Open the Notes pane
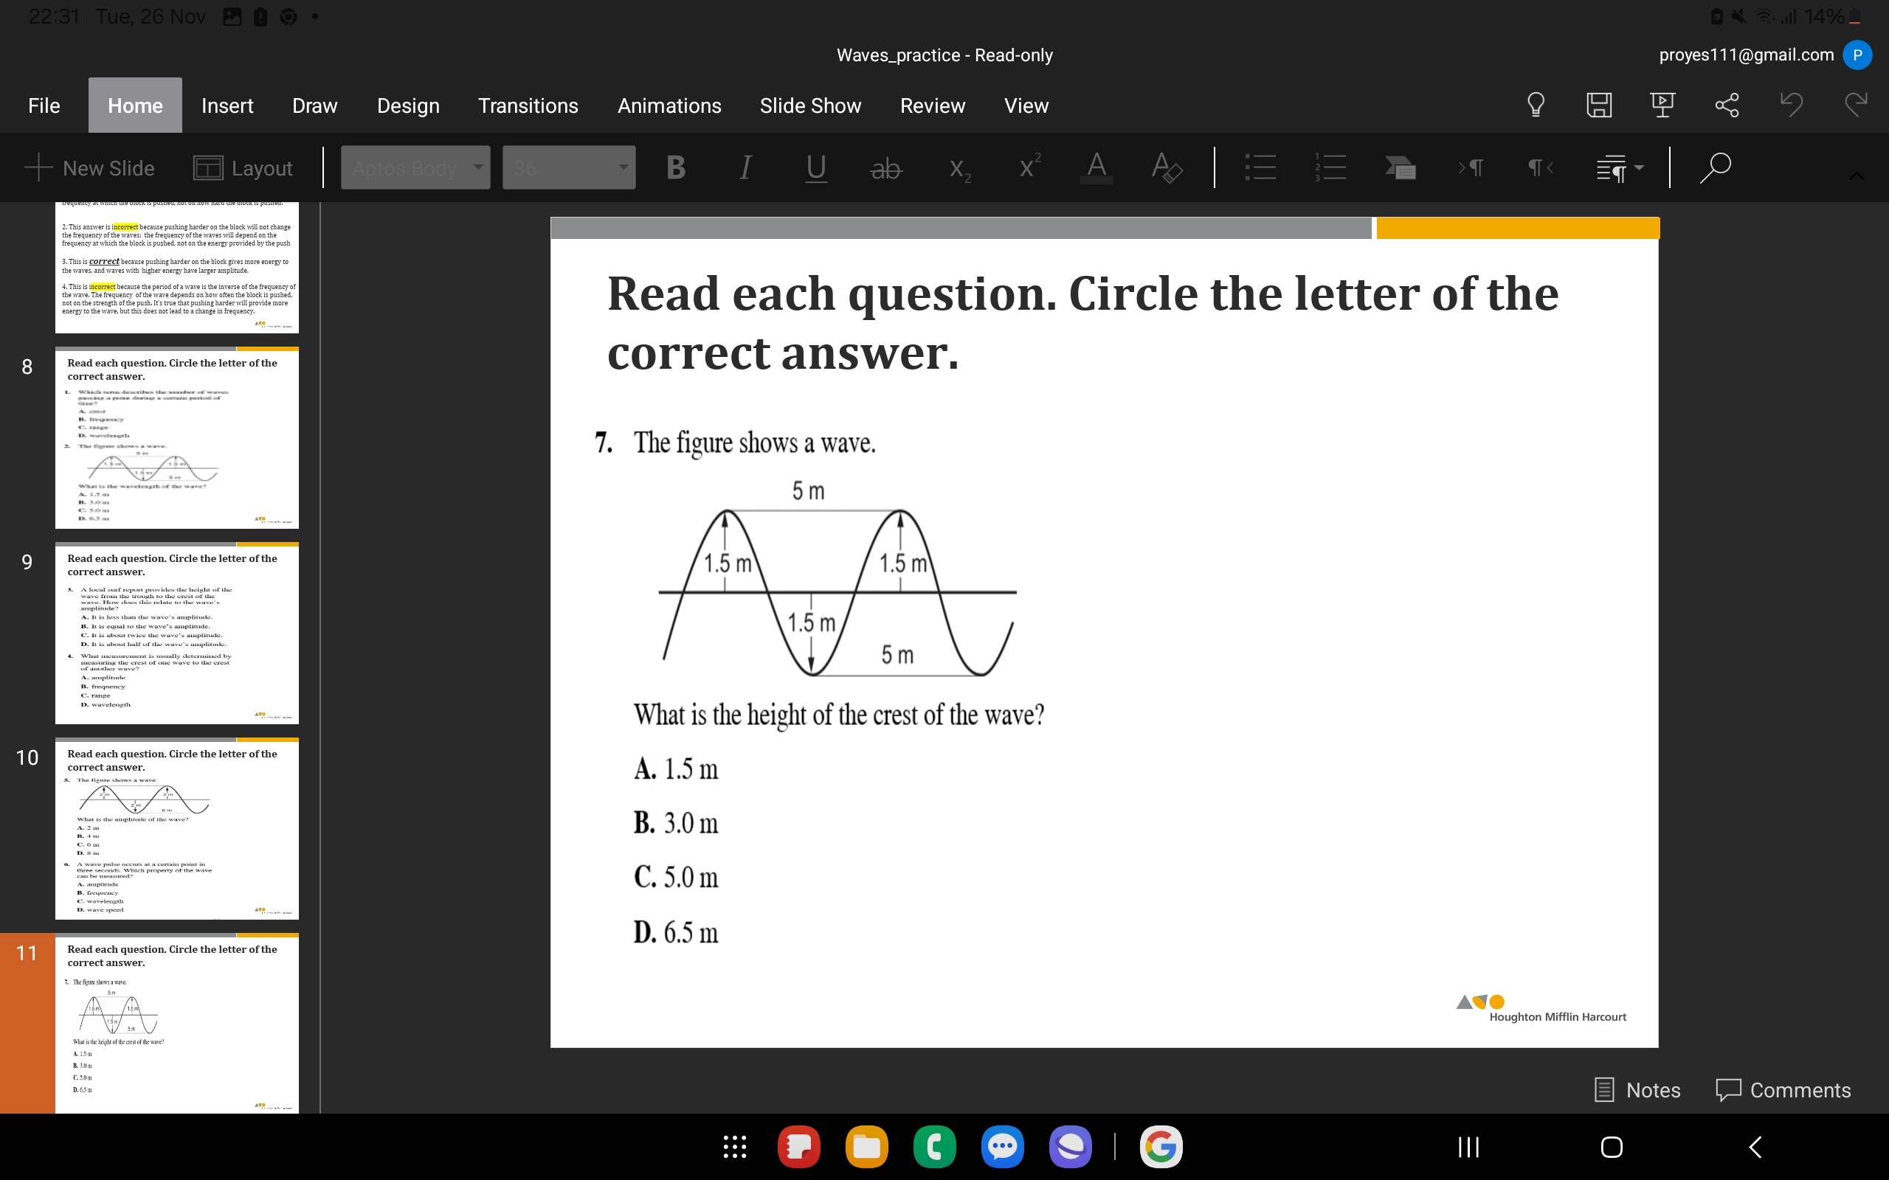Screen dimensions: 1889x1180 [1637, 1089]
